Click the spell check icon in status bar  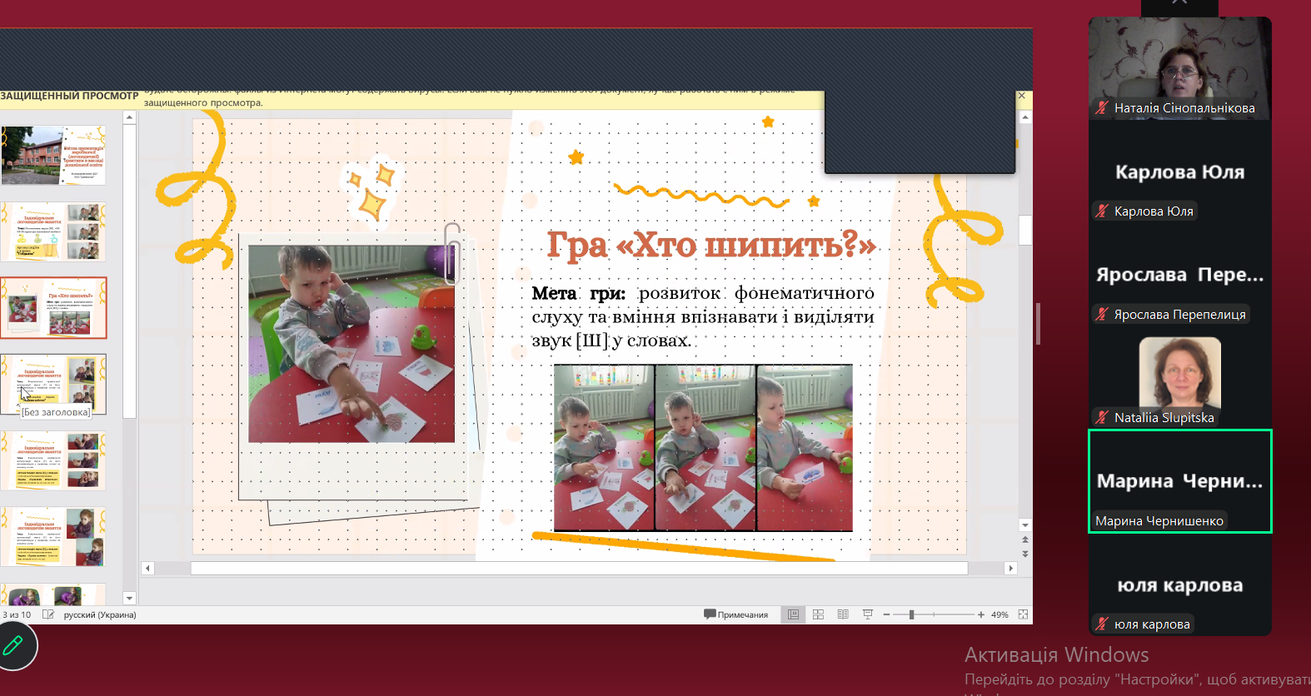click(48, 614)
